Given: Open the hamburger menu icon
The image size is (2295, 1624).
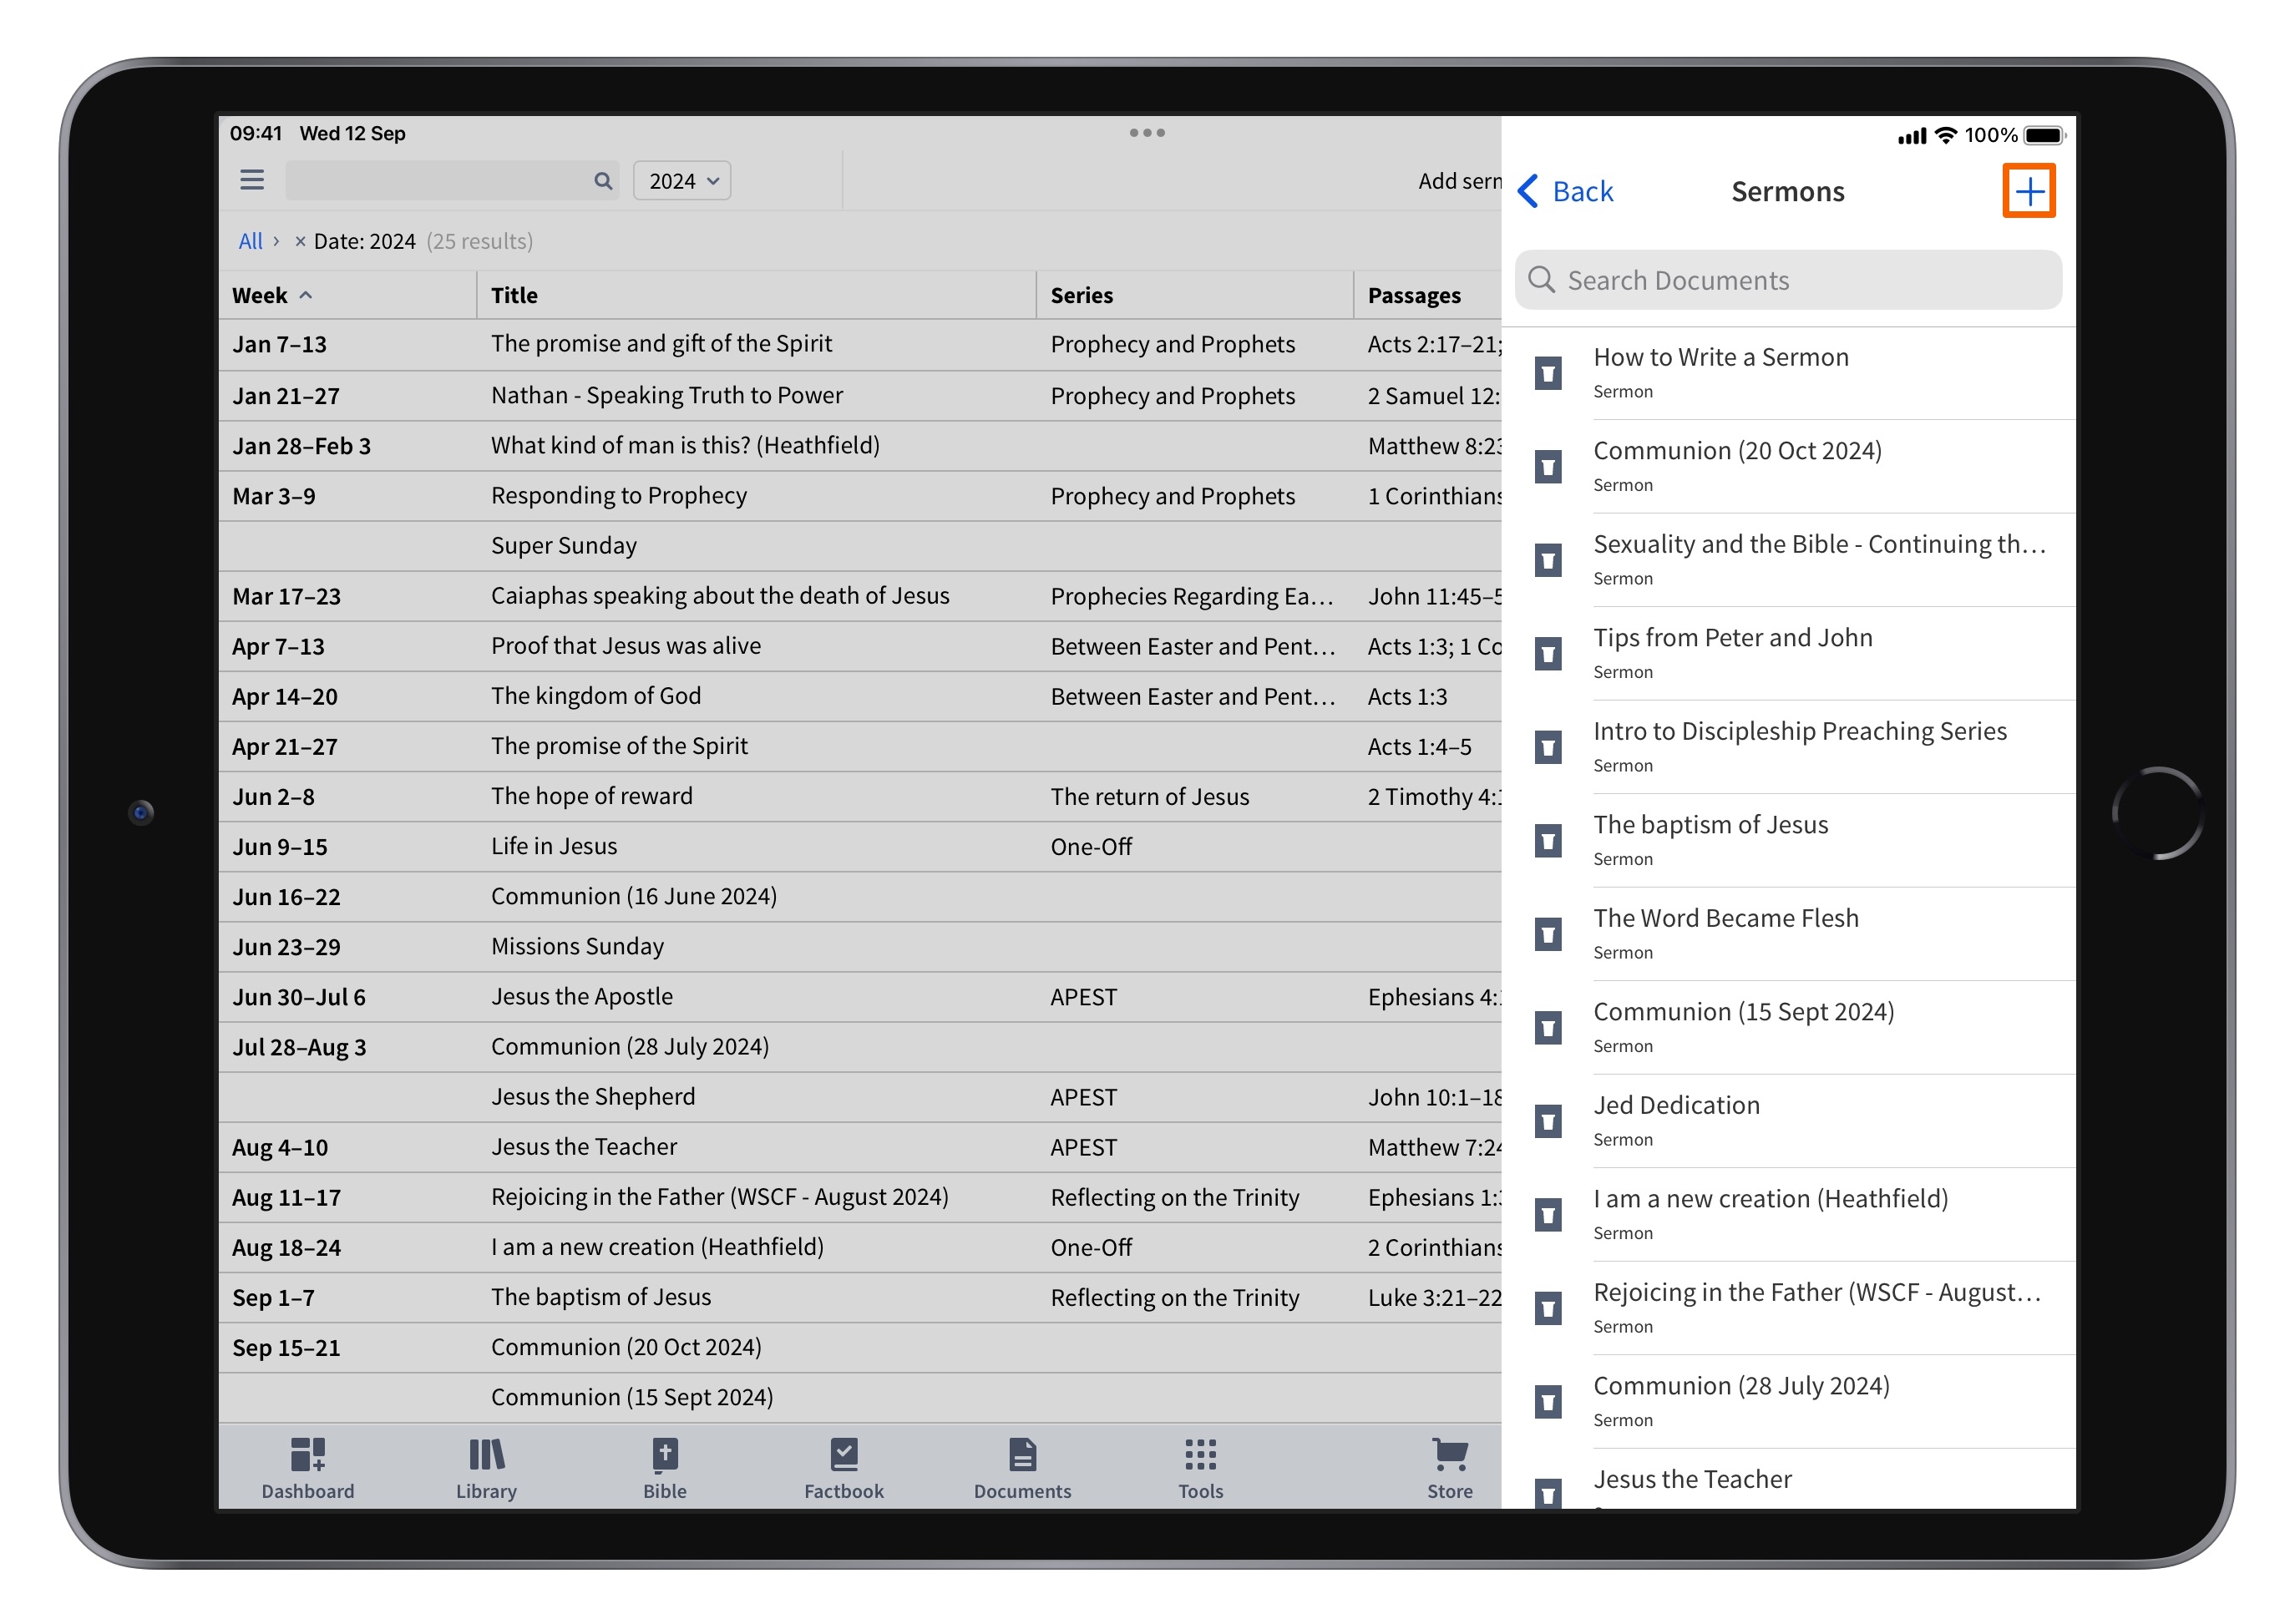Looking at the screenshot, I should pyautogui.click(x=252, y=180).
